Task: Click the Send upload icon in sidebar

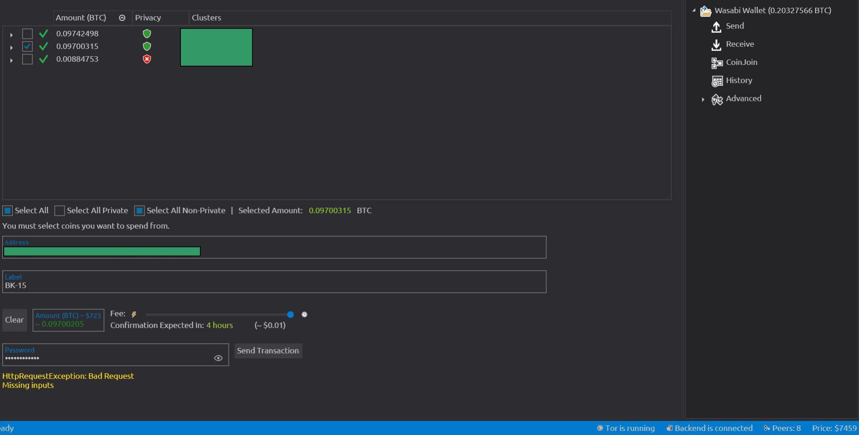Action: [716, 27]
